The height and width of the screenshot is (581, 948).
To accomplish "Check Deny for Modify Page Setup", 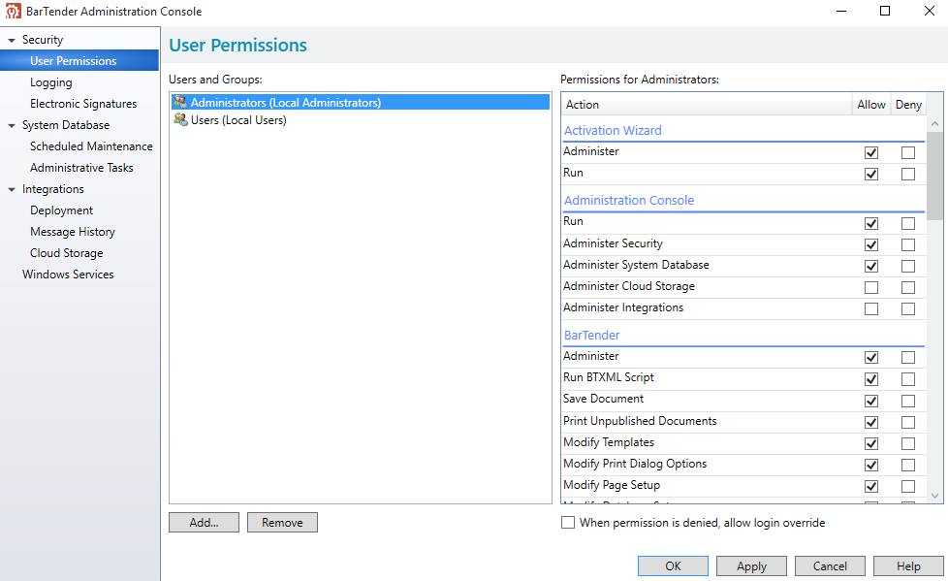I will [x=908, y=486].
